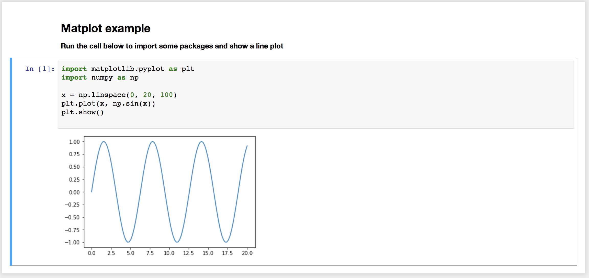
Task: Click the sine wave plot output
Action: pyautogui.click(x=170, y=192)
